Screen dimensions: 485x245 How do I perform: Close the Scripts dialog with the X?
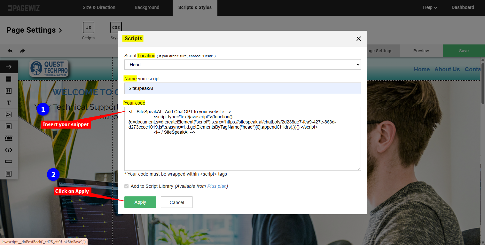(358, 39)
